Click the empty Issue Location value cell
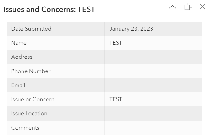Image resolution: width=210 pixels, height=138 pixels. pos(154,114)
